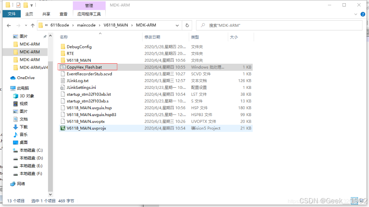The image size is (369, 207).
Task: Click the 管理 contextual tab header
Action: coord(89,5)
